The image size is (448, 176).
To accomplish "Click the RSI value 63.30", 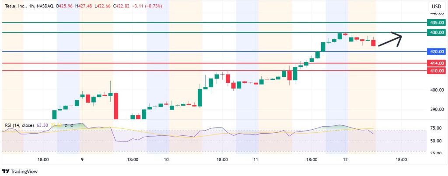I will tap(43, 125).
